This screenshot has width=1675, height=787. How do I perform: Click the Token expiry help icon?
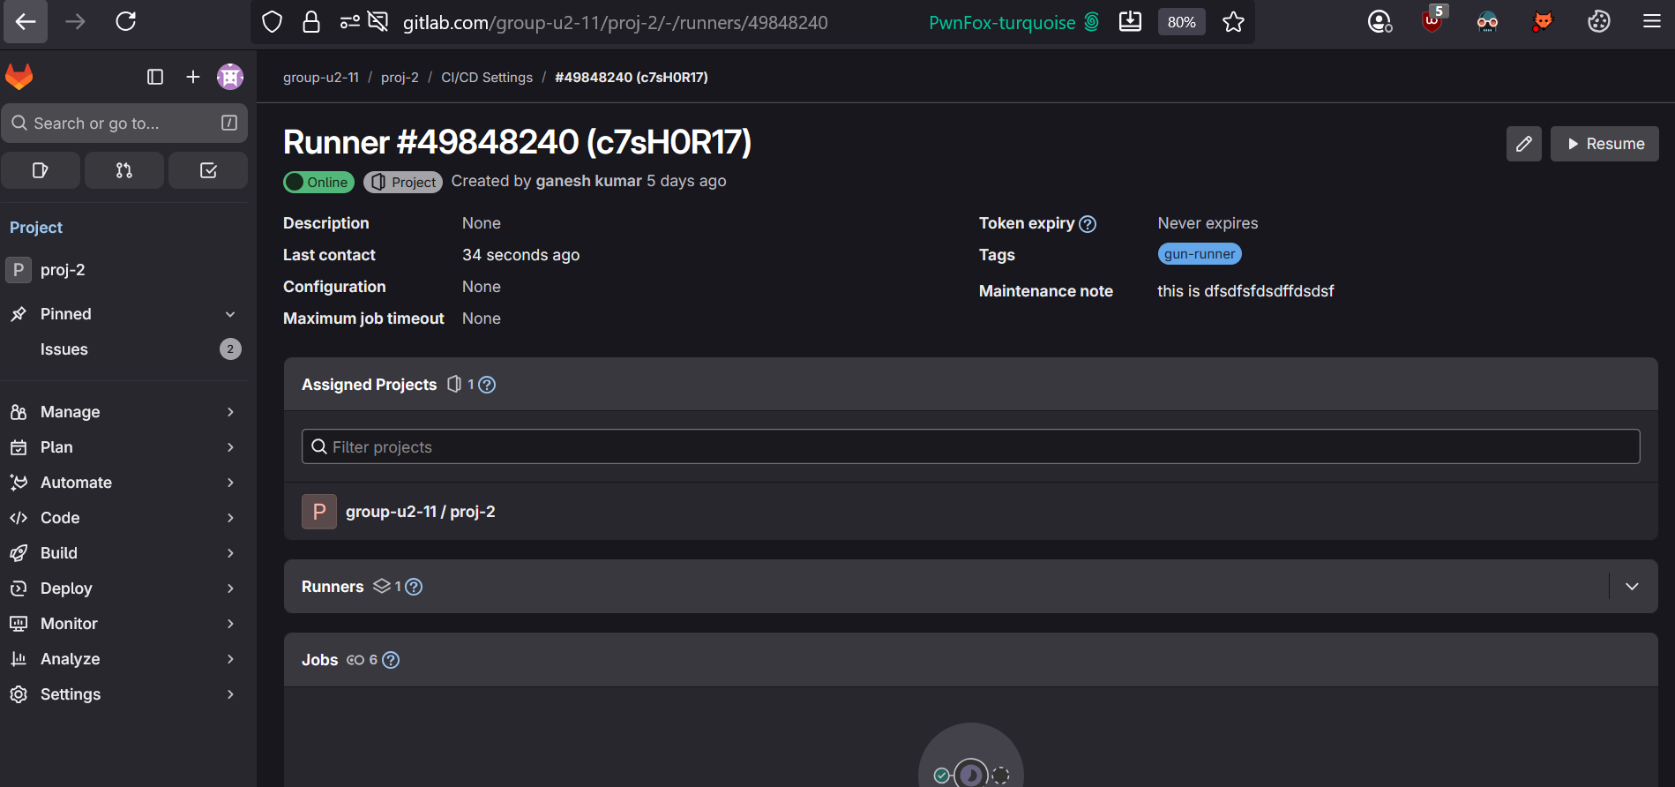(1088, 224)
